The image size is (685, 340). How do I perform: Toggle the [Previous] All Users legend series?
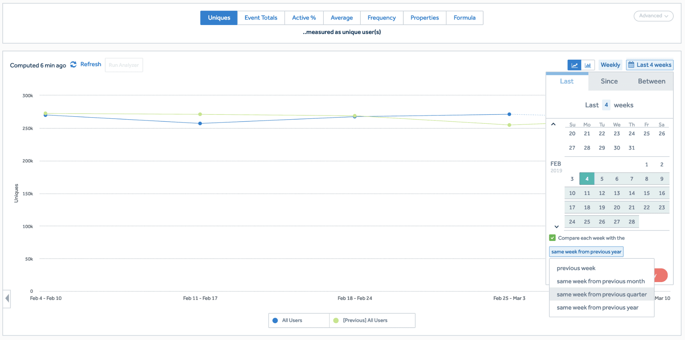(x=365, y=320)
